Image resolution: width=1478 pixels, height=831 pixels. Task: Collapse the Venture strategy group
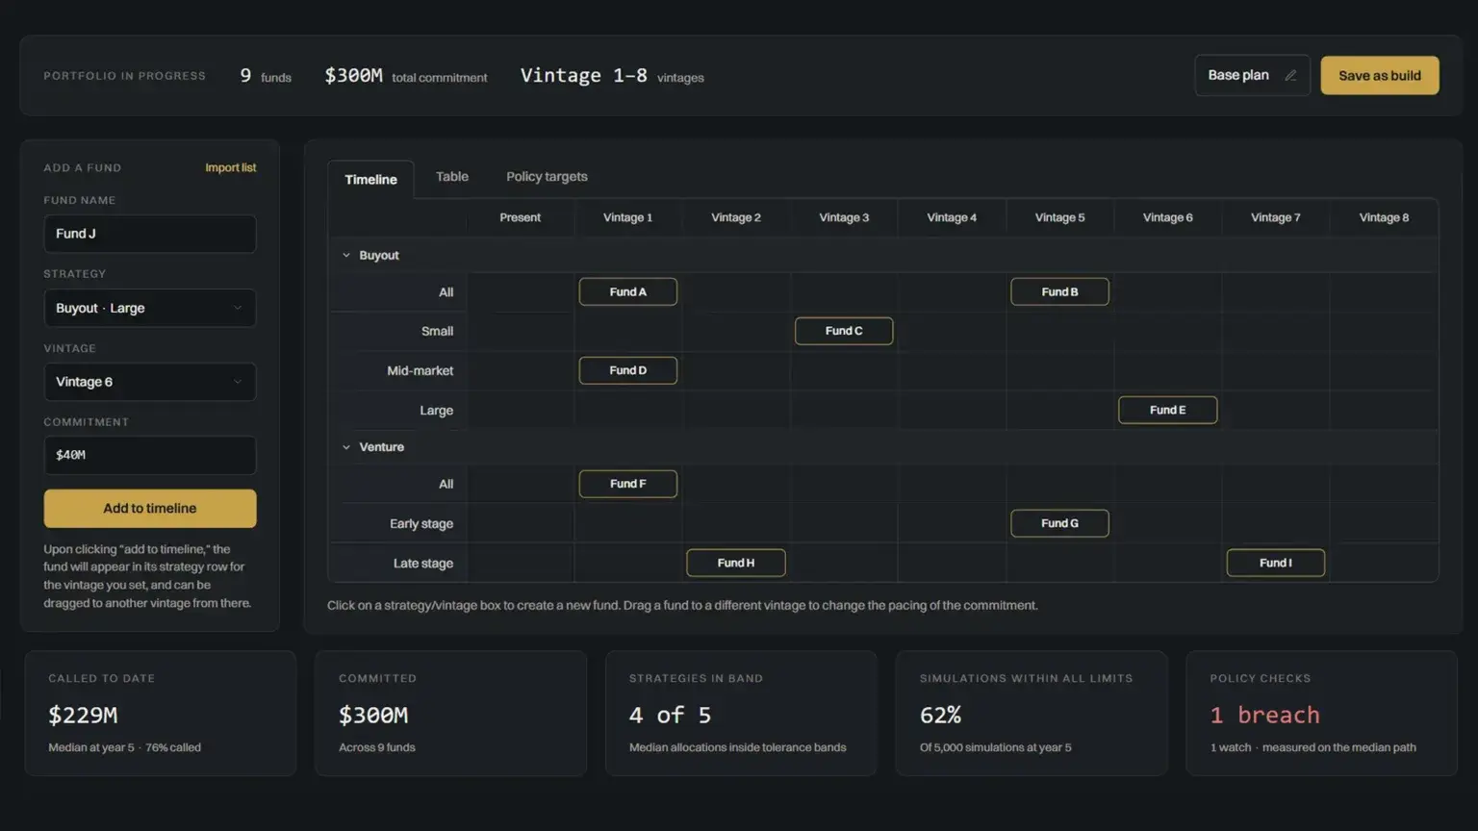[346, 447]
